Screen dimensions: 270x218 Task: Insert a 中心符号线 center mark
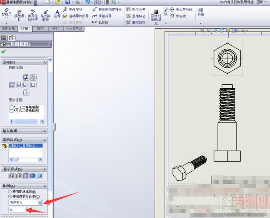pos(181,10)
